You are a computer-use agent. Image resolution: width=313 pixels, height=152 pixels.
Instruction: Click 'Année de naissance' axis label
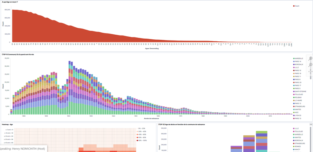151,118
